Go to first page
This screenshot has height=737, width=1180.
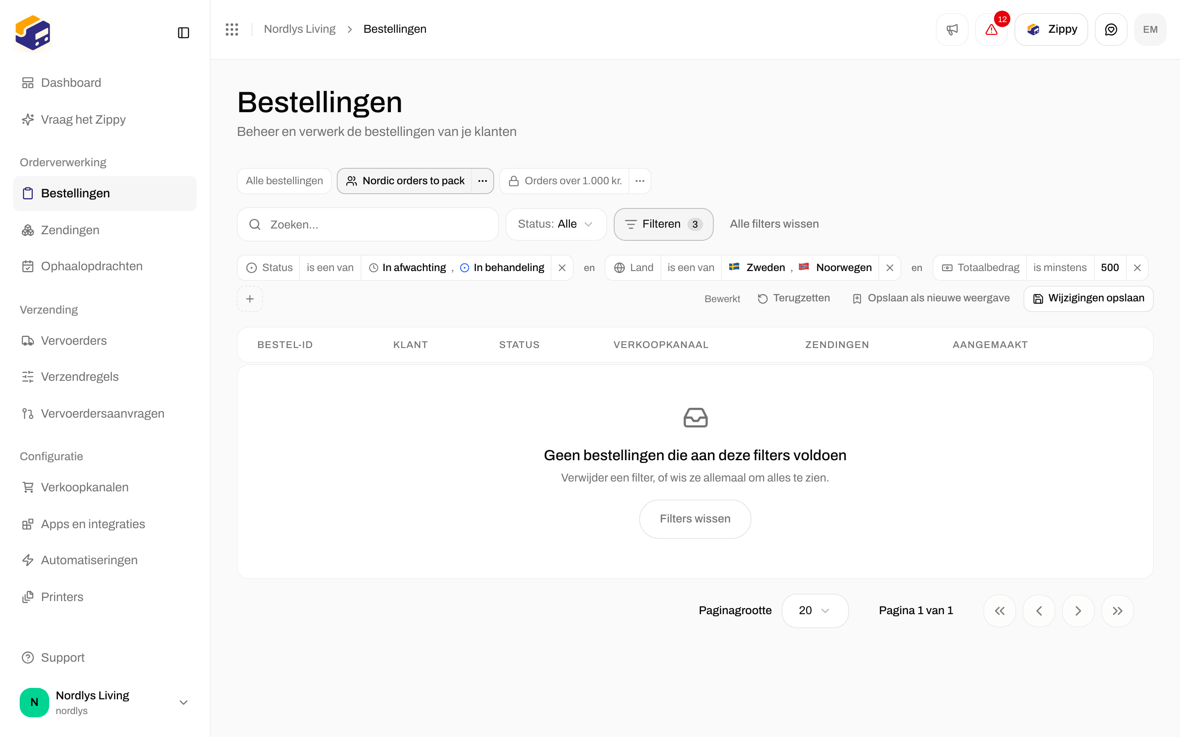click(1000, 611)
